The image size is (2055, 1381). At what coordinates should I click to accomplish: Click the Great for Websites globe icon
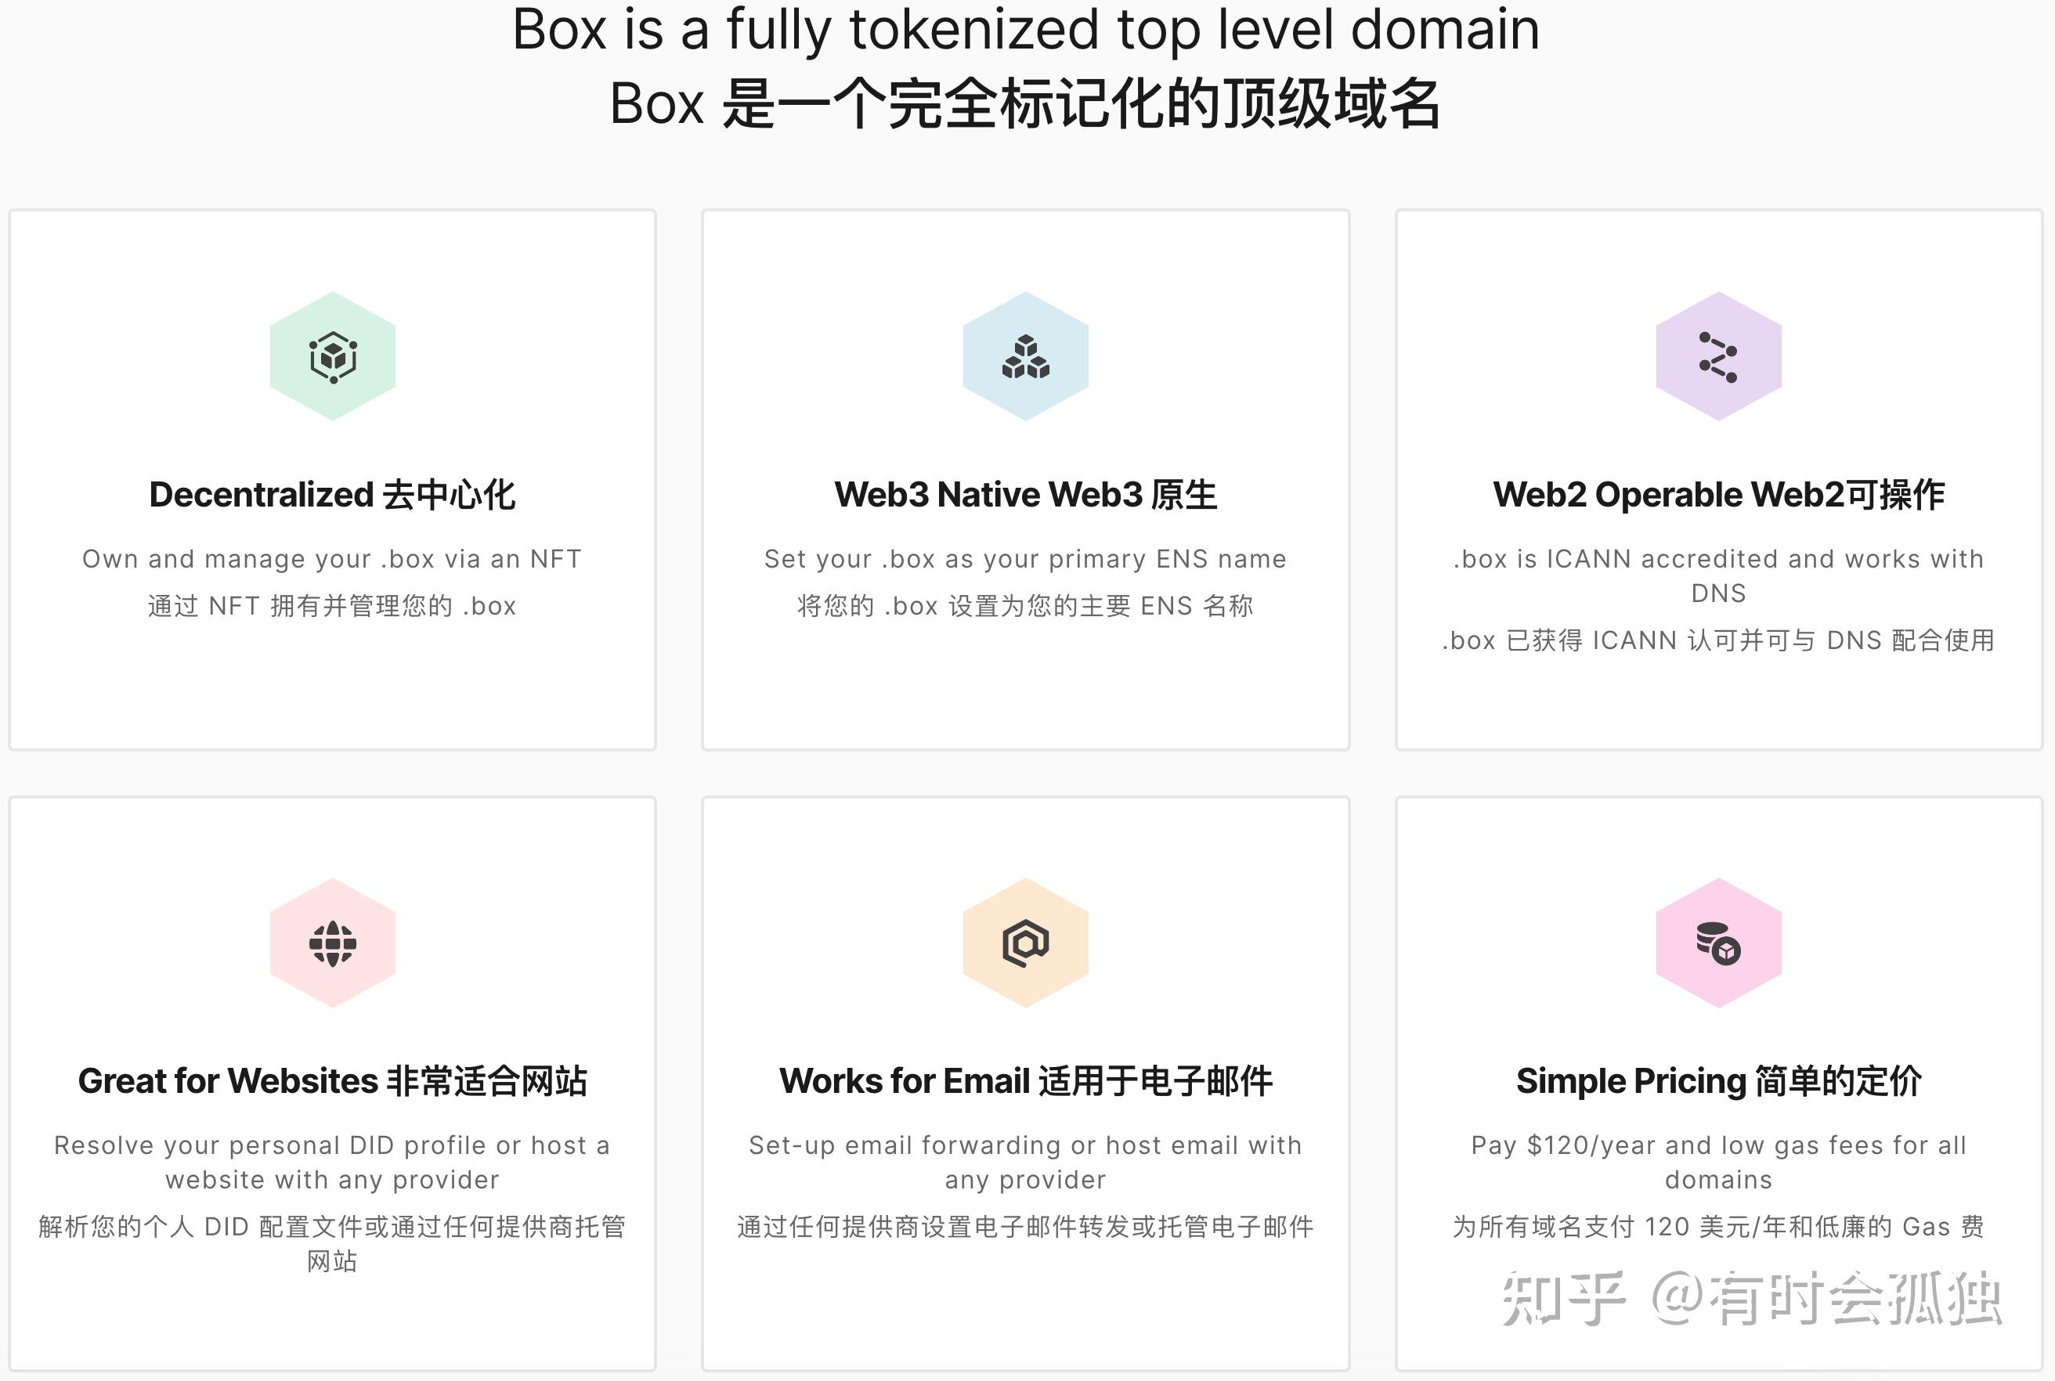tap(332, 943)
